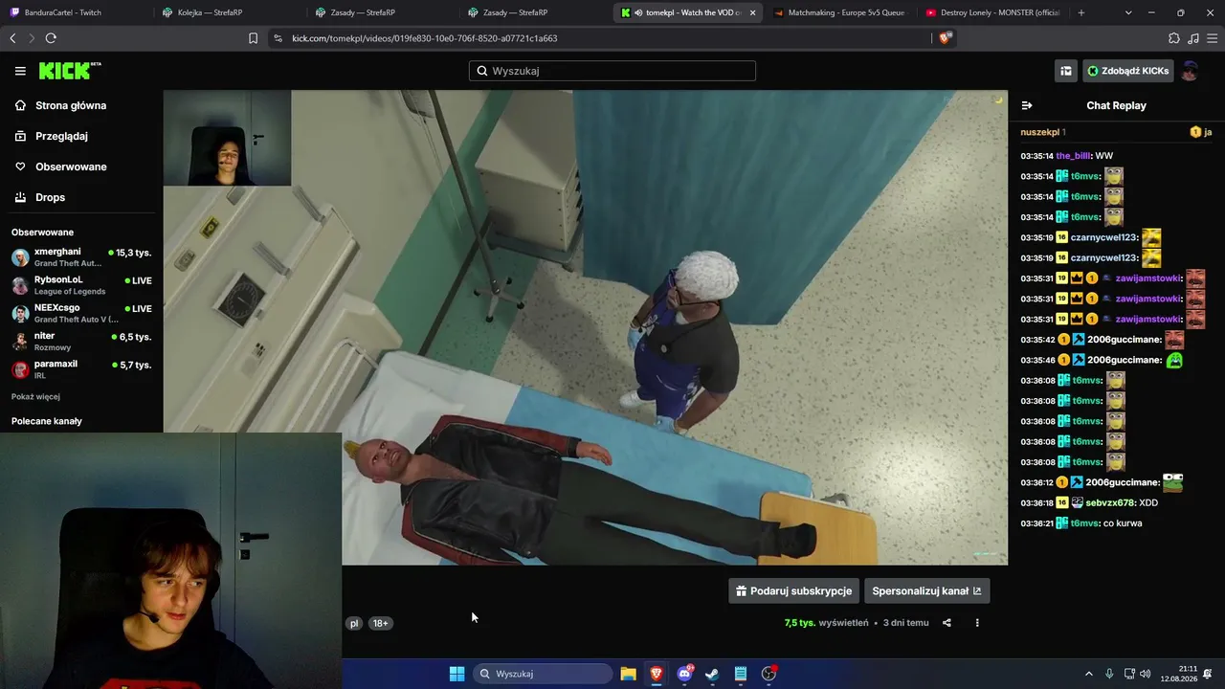Open the NEEXcsgo followed channel

tap(81, 313)
